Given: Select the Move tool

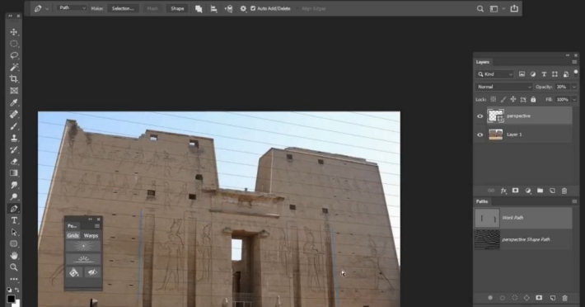Looking at the screenshot, I should (x=14, y=32).
